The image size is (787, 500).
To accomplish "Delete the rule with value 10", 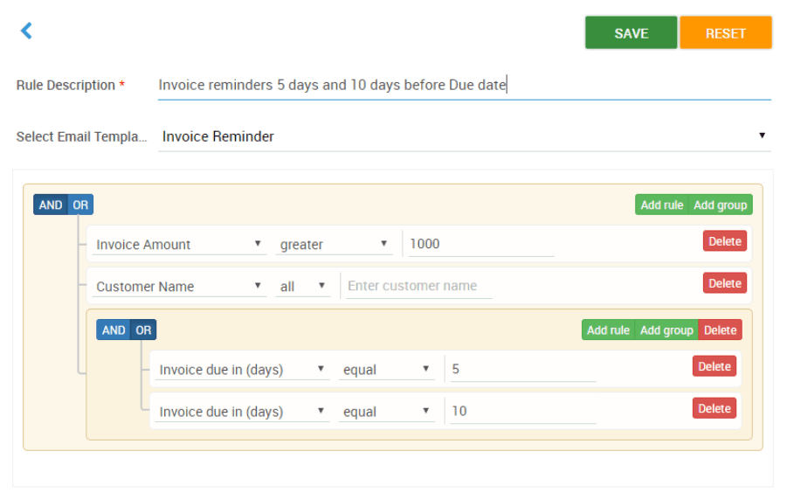I will coord(714,408).
